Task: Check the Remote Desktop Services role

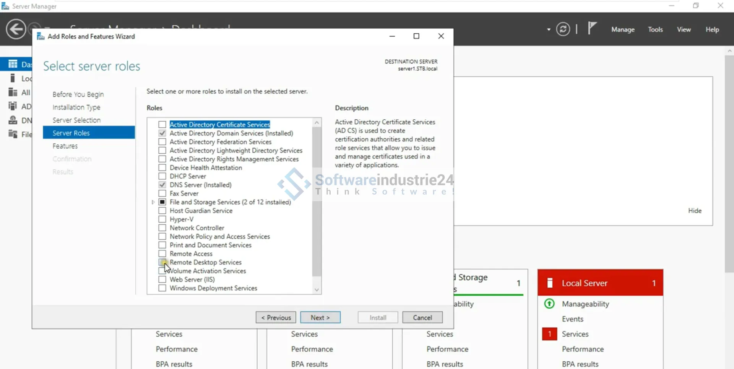Action: click(162, 262)
